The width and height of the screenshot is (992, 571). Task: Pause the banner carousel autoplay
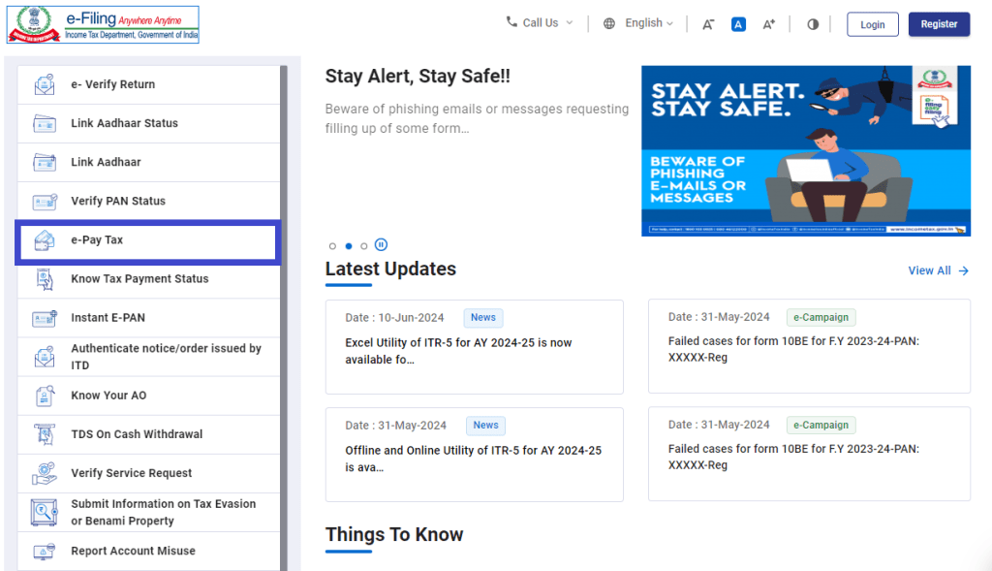381,245
